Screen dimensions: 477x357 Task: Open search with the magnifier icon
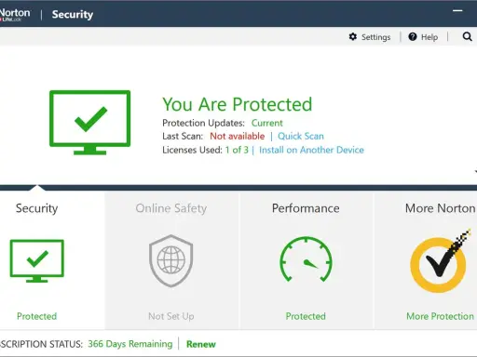pos(467,37)
